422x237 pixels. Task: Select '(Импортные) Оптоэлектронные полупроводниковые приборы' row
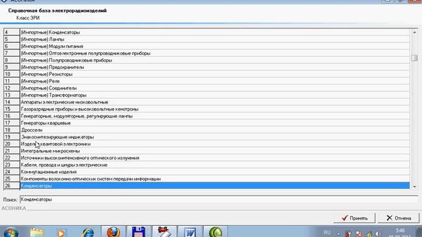(215, 53)
